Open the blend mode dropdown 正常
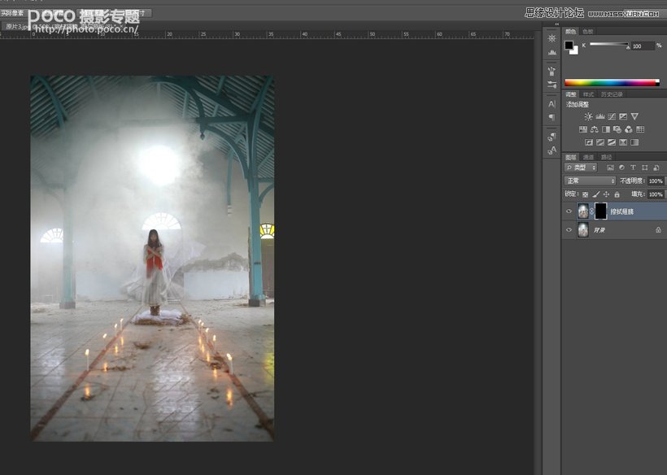This screenshot has height=475, width=667. click(x=590, y=181)
